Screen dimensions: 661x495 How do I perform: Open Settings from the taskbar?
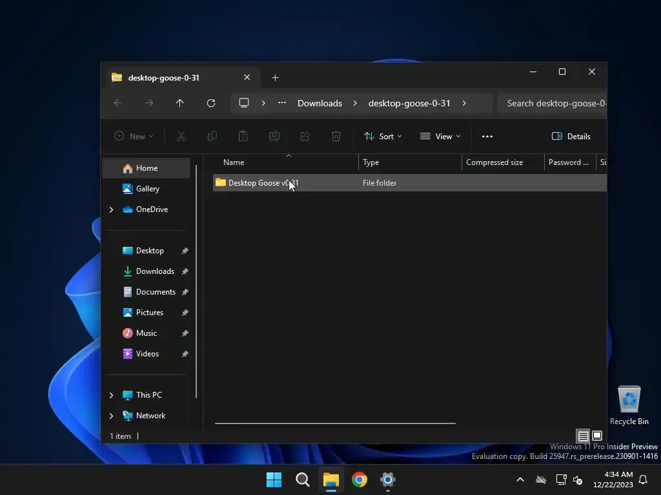(387, 480)
